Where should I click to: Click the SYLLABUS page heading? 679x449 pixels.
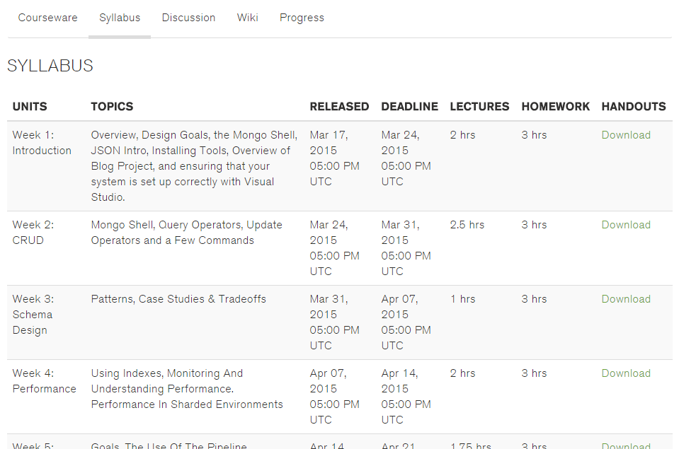click(50, 65)
